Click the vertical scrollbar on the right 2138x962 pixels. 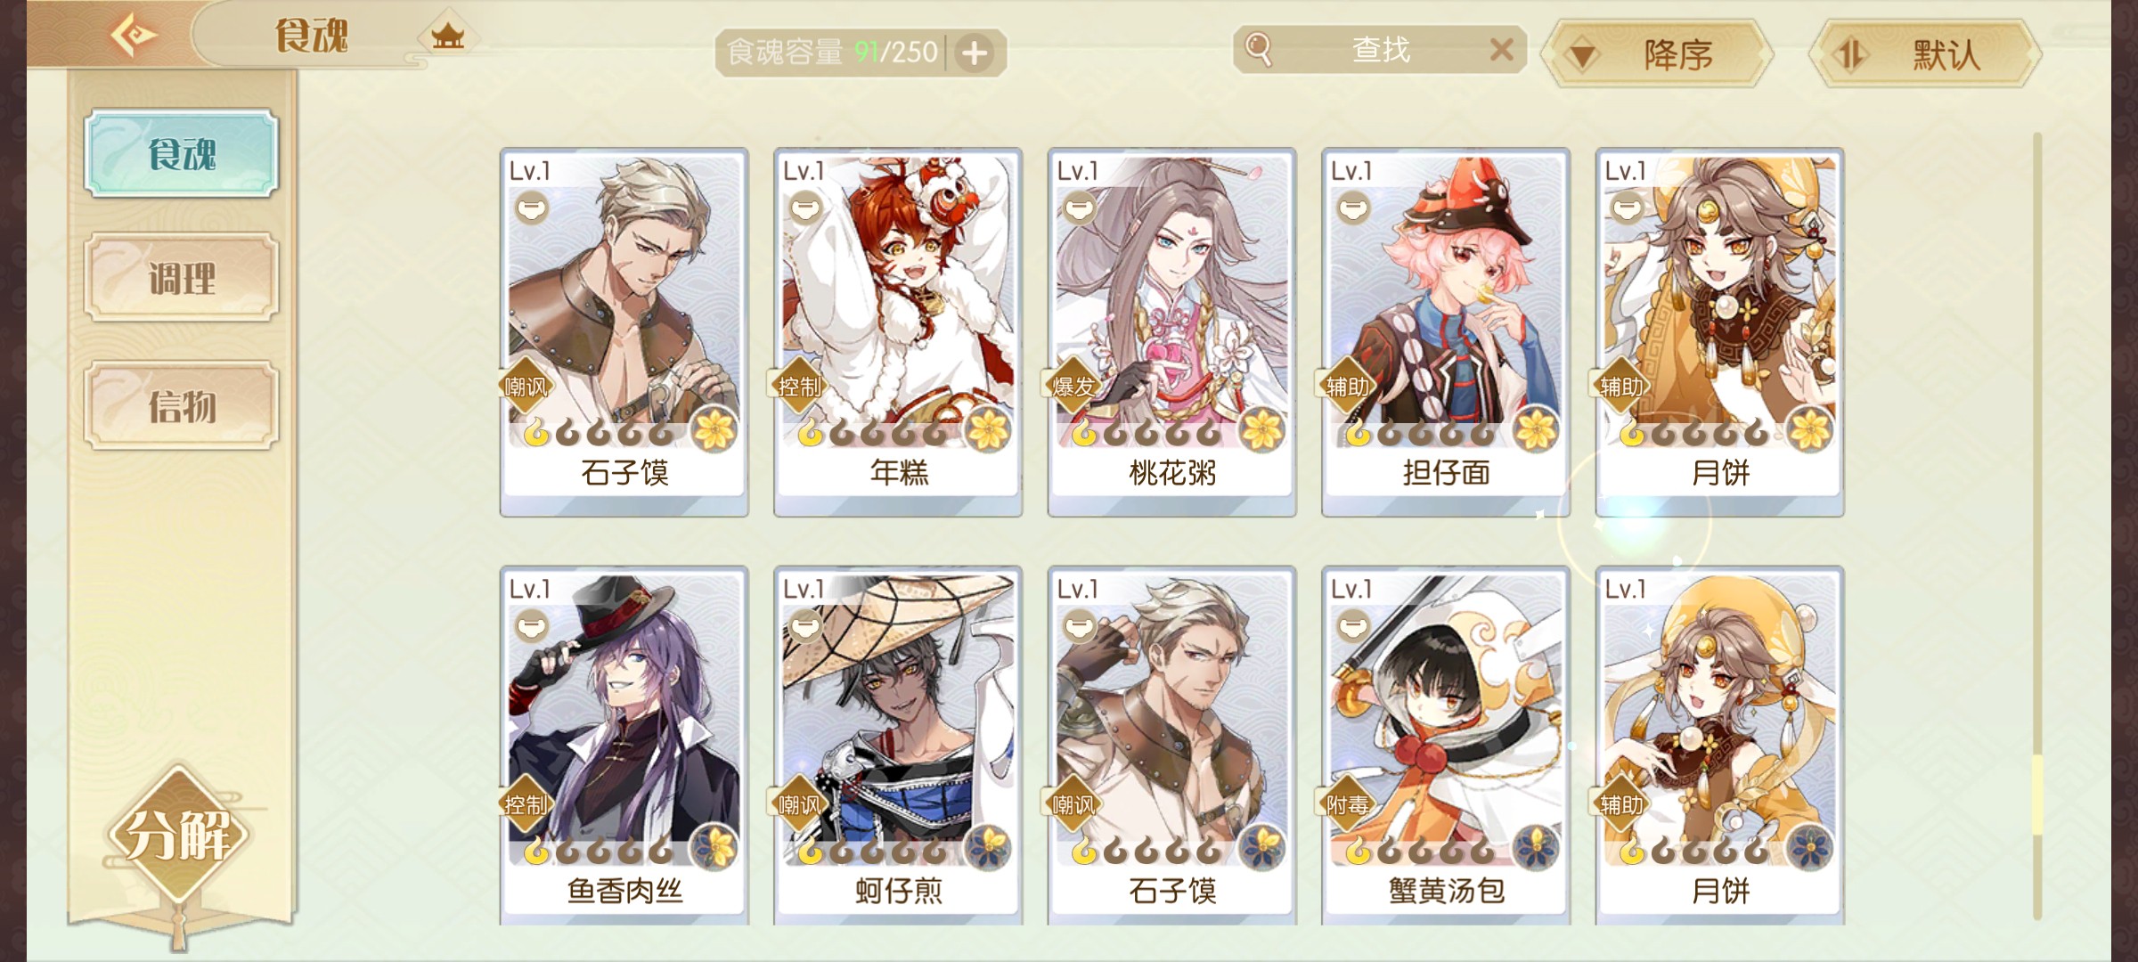coord(2036,526)
